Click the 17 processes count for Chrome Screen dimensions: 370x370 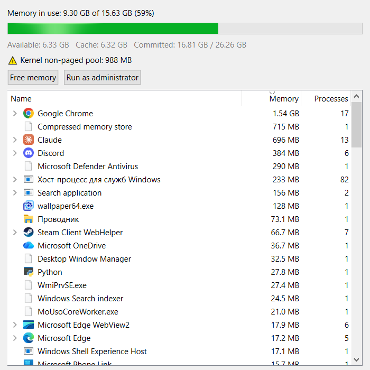point(345,114)
